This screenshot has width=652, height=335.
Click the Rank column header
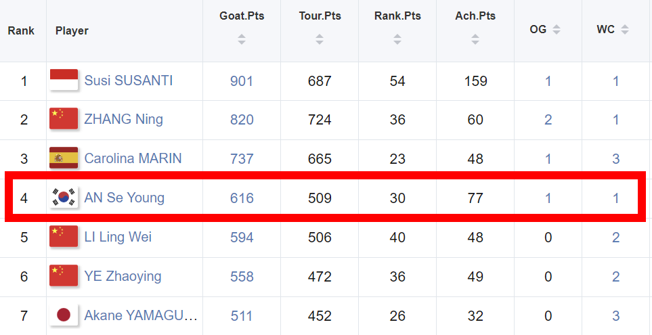(x=21, y=30)
